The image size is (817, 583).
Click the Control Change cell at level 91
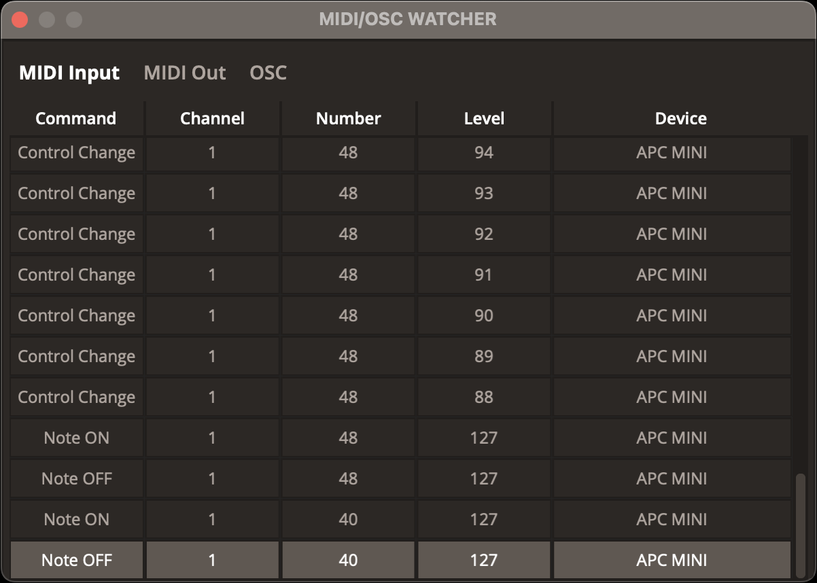coord(76,275)
